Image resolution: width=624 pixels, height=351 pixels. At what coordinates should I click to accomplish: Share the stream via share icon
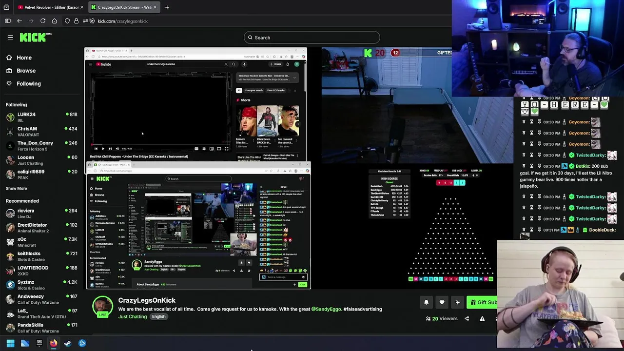coord(467,319)
